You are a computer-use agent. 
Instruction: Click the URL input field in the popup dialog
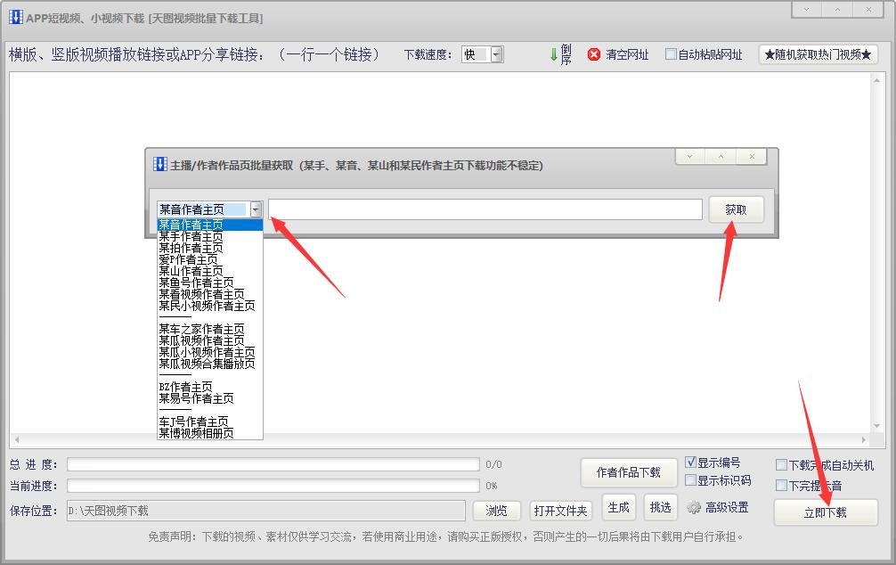(x=484, y=209)
